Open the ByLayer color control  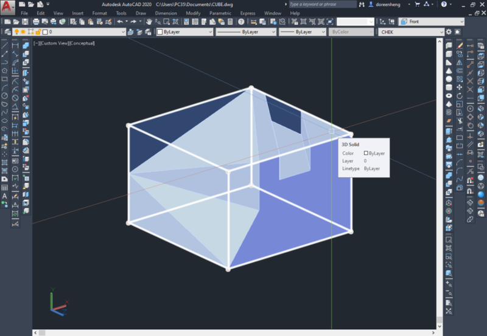[x=184, y=32]
